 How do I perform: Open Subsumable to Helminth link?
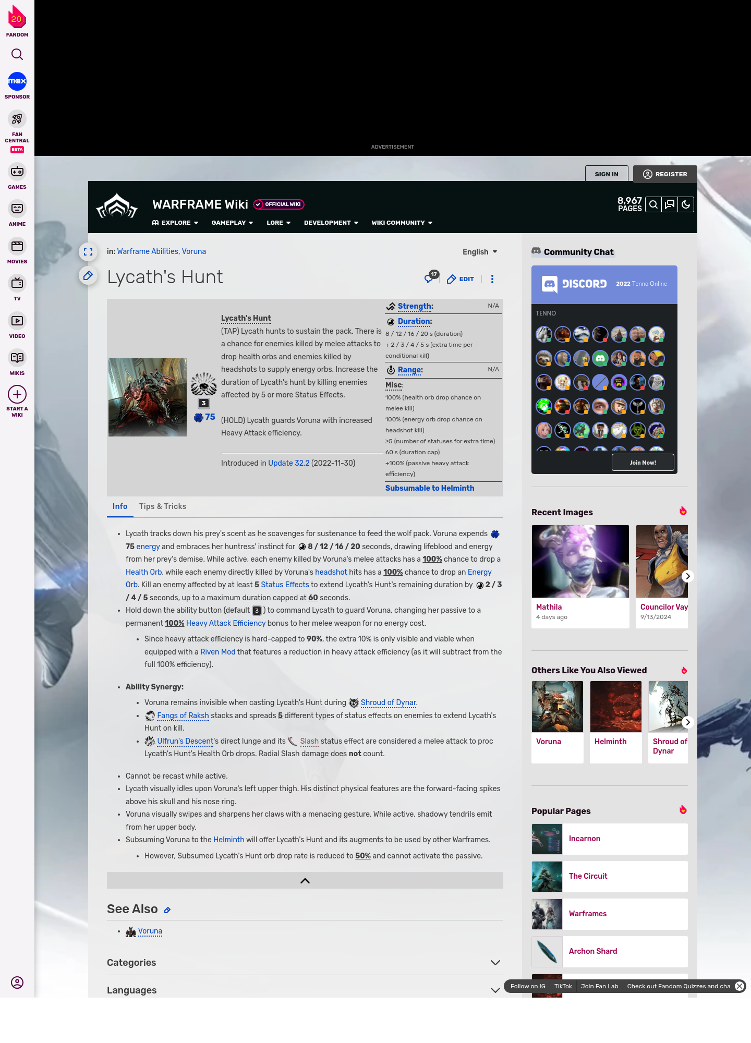tap(430, 488)
